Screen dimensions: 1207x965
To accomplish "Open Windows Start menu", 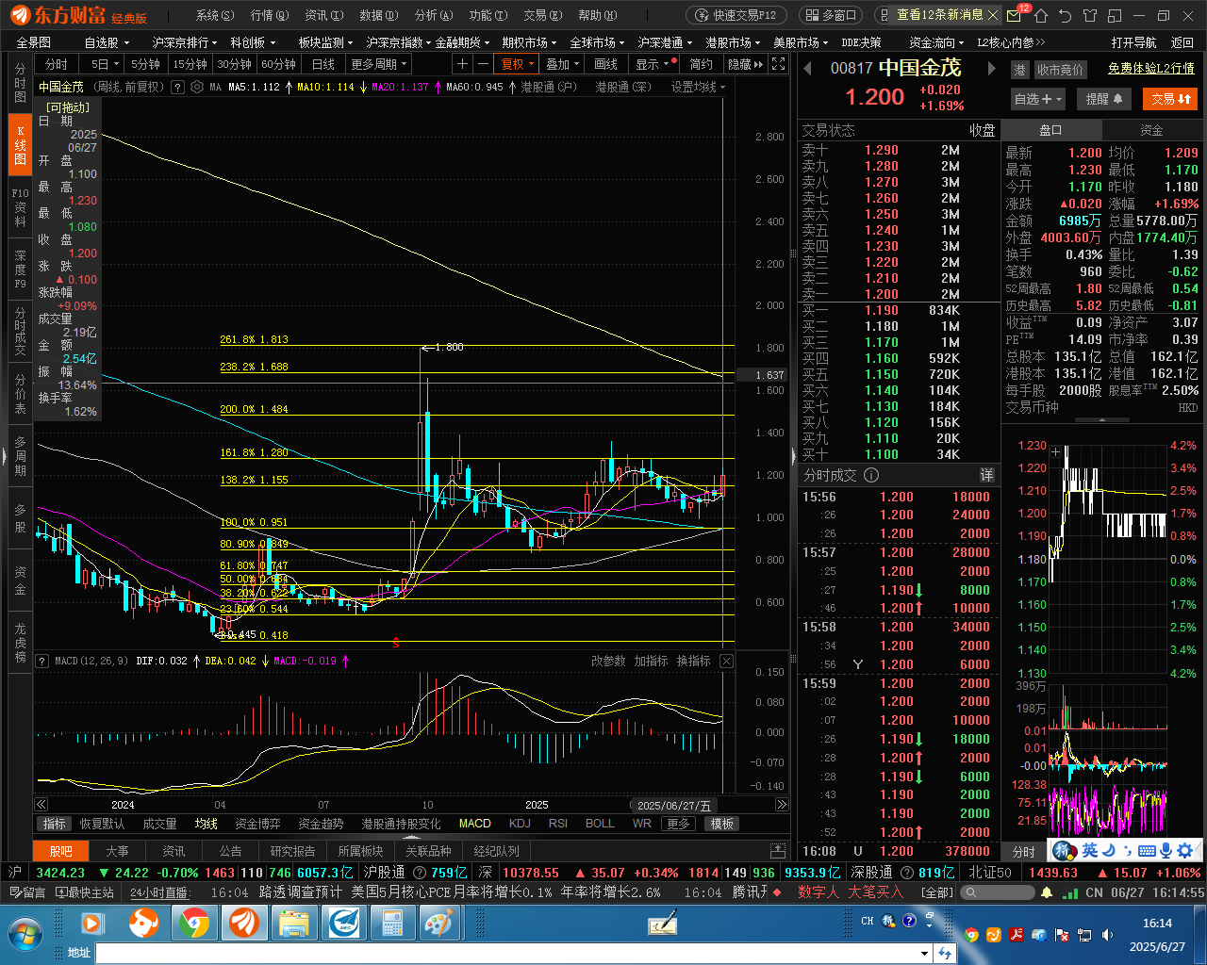I will coord(26,934).
